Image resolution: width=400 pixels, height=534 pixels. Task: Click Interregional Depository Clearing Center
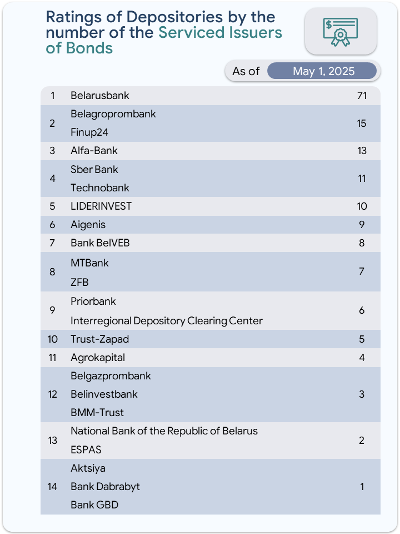tap(167, 321)
